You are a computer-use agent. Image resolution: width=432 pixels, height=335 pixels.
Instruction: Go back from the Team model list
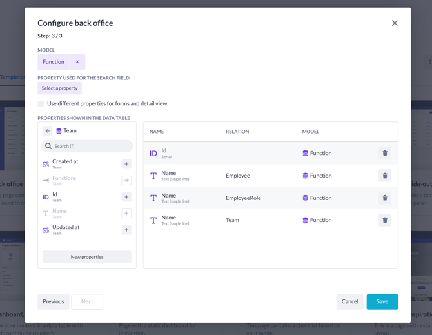point(47,131)
